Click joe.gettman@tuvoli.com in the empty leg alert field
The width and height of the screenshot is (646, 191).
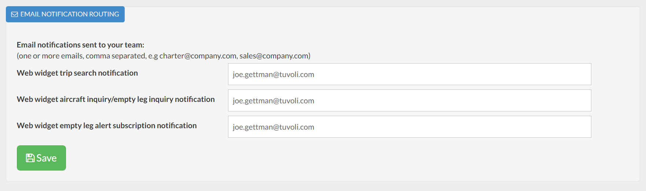274,127
